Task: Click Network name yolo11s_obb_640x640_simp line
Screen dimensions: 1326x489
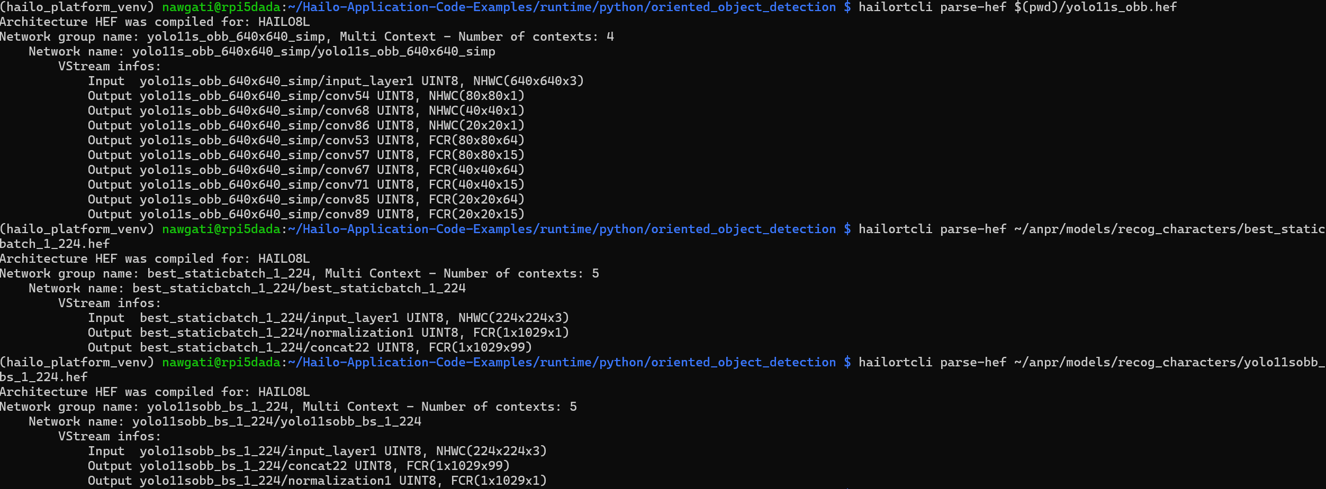Action: tap(261, 52)
